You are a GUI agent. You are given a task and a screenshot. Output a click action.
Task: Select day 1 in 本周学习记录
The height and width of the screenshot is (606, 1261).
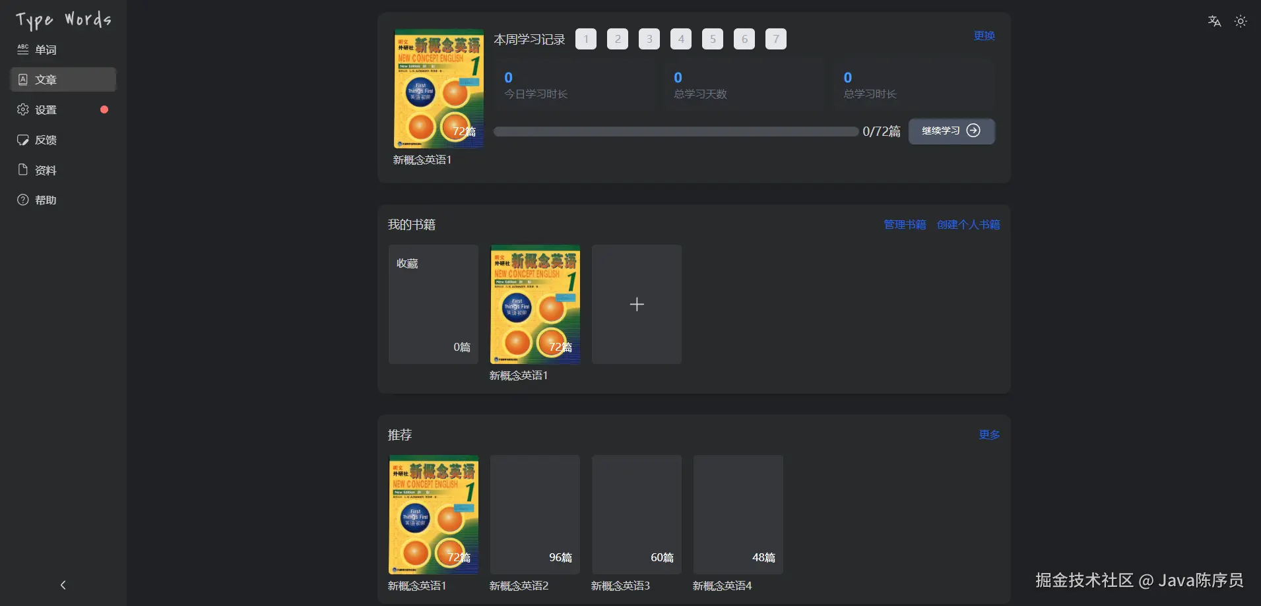[586, 39]
